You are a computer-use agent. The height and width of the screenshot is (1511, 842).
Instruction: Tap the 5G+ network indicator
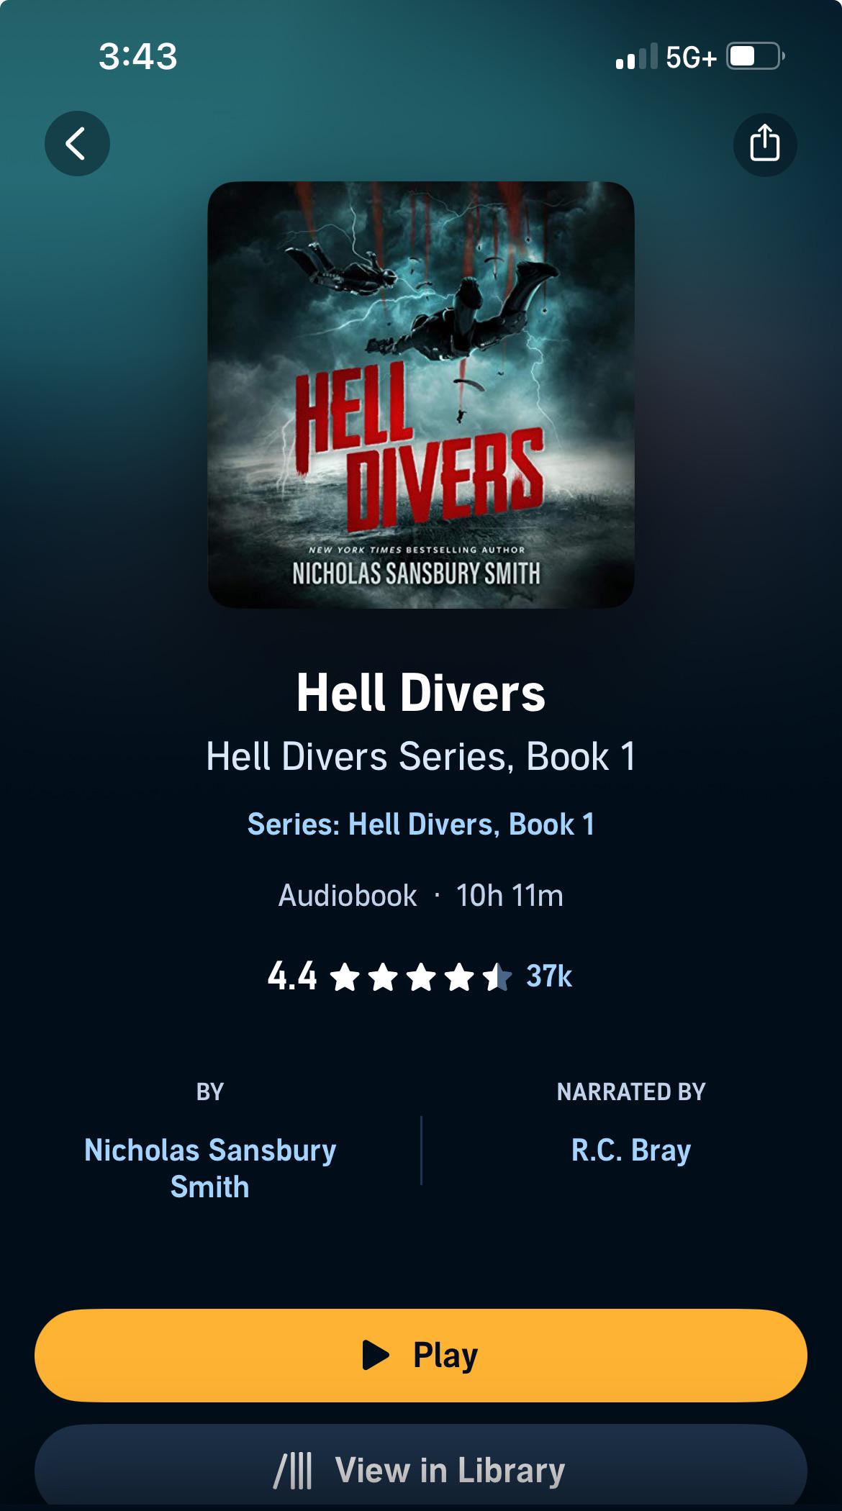click(x=692, y=57)
